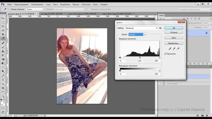
Task: Open the workspace switcher dropdown
Action: click(x=195, y=10)
